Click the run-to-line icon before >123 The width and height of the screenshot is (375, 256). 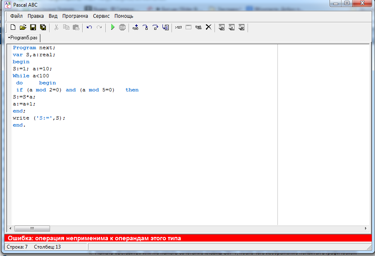click(165, 27)
